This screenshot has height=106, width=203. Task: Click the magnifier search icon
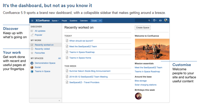(149, 20)
